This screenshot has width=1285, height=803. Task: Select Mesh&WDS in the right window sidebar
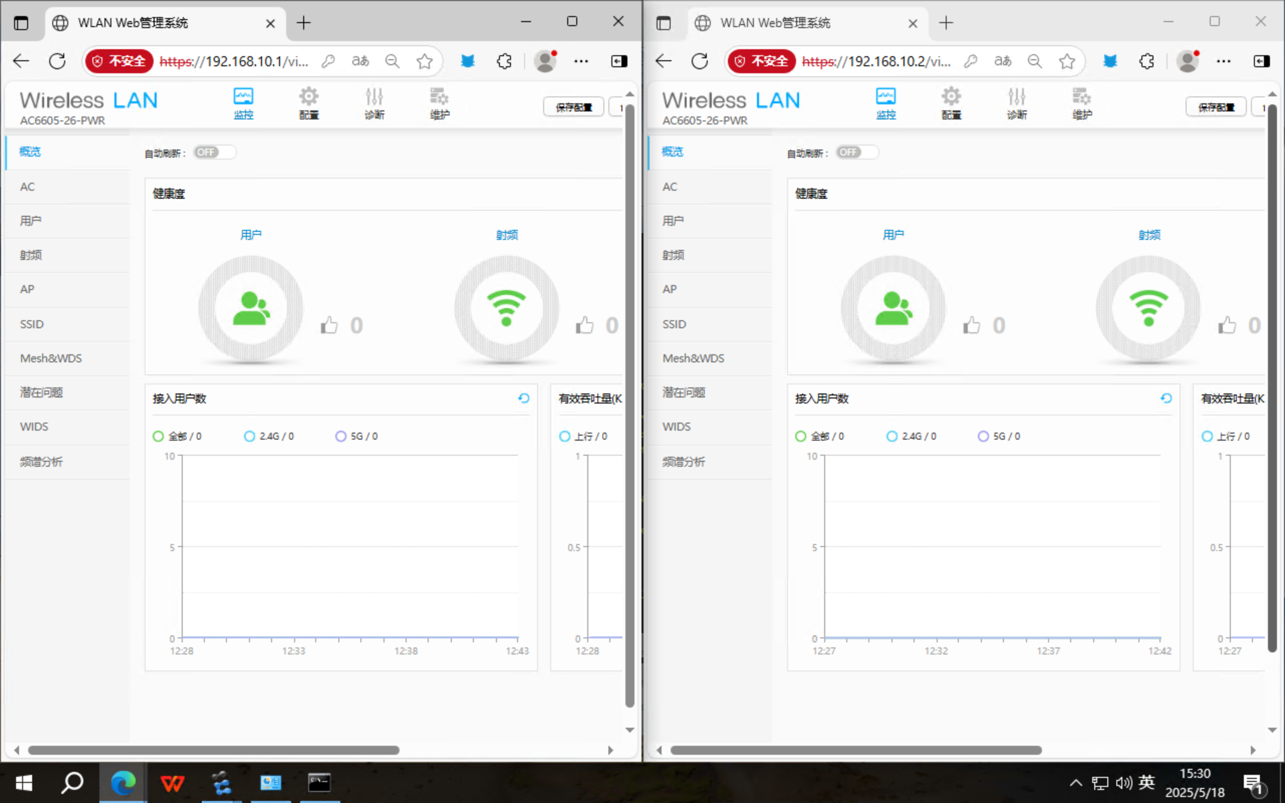click(x=693, y=358)
